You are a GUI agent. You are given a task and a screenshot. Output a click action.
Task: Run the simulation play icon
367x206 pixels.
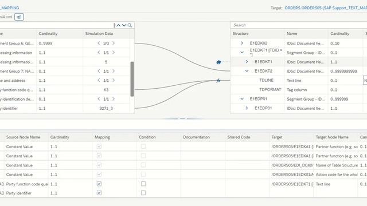coord(19,17)
